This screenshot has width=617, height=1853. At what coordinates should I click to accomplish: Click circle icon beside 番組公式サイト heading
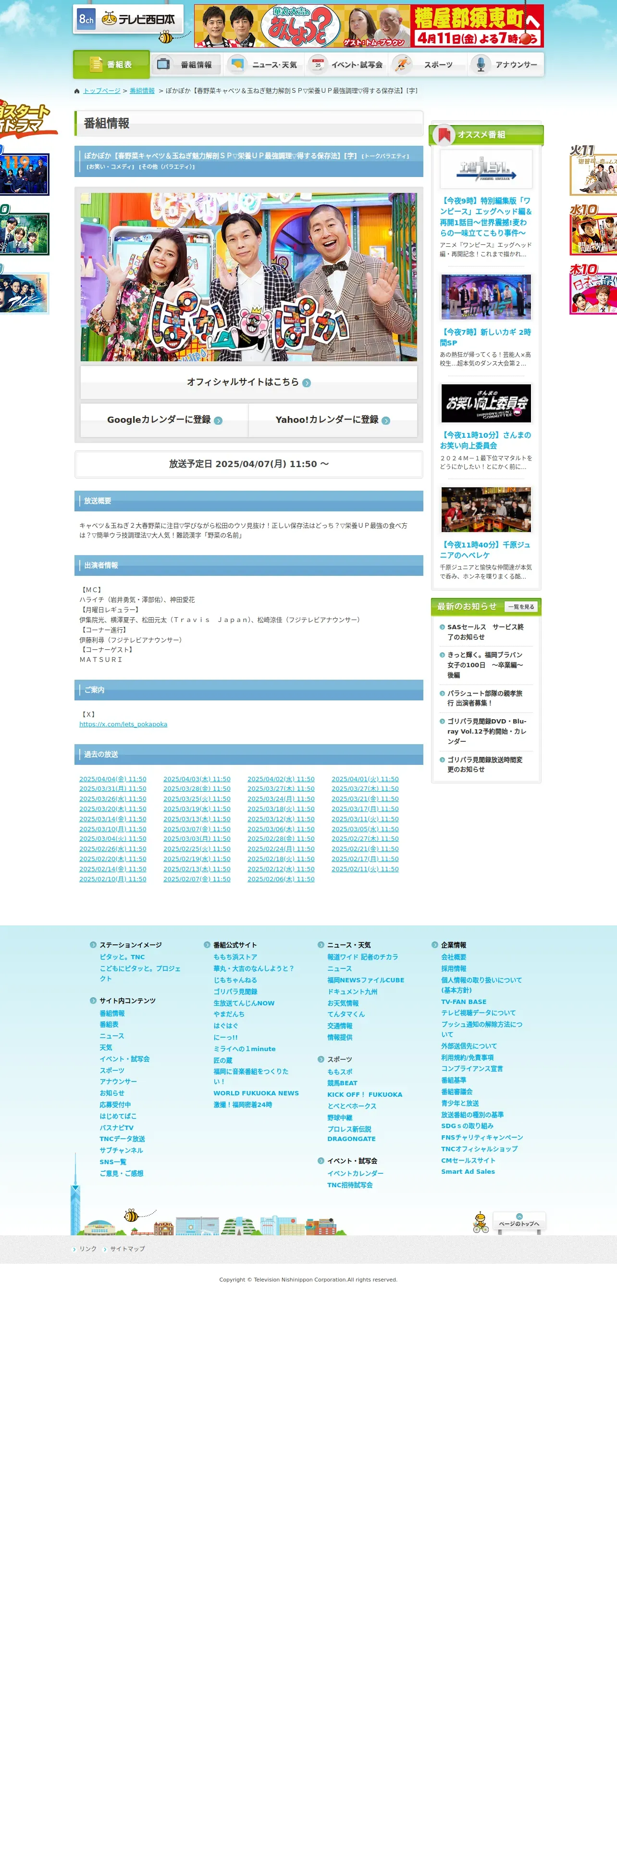(x=207, y=945)
